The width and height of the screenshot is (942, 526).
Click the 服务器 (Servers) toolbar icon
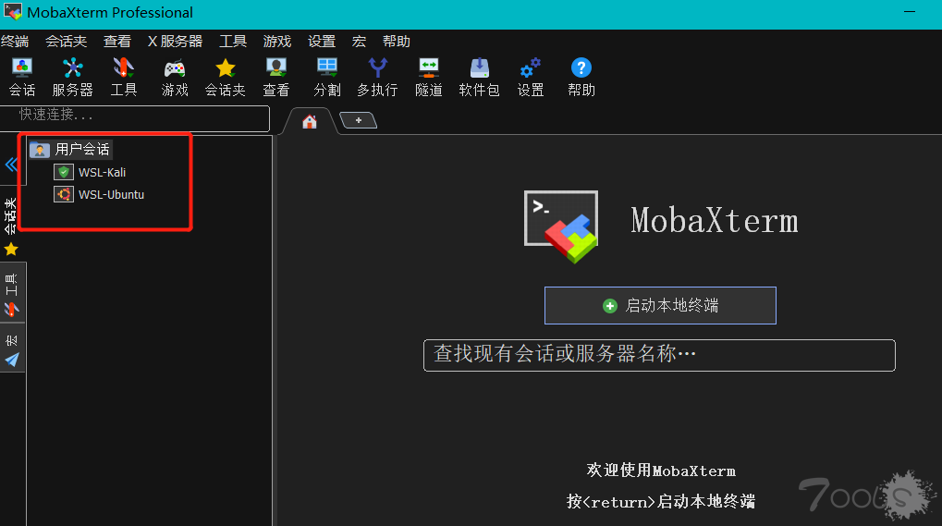pyautogui.click(x=73, y=78)
